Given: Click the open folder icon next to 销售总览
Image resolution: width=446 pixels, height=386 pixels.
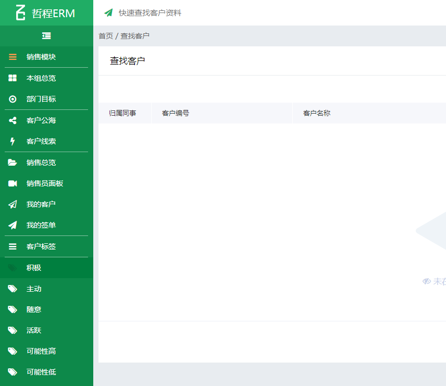Looking at the screenshot, I should click(13, 163).
